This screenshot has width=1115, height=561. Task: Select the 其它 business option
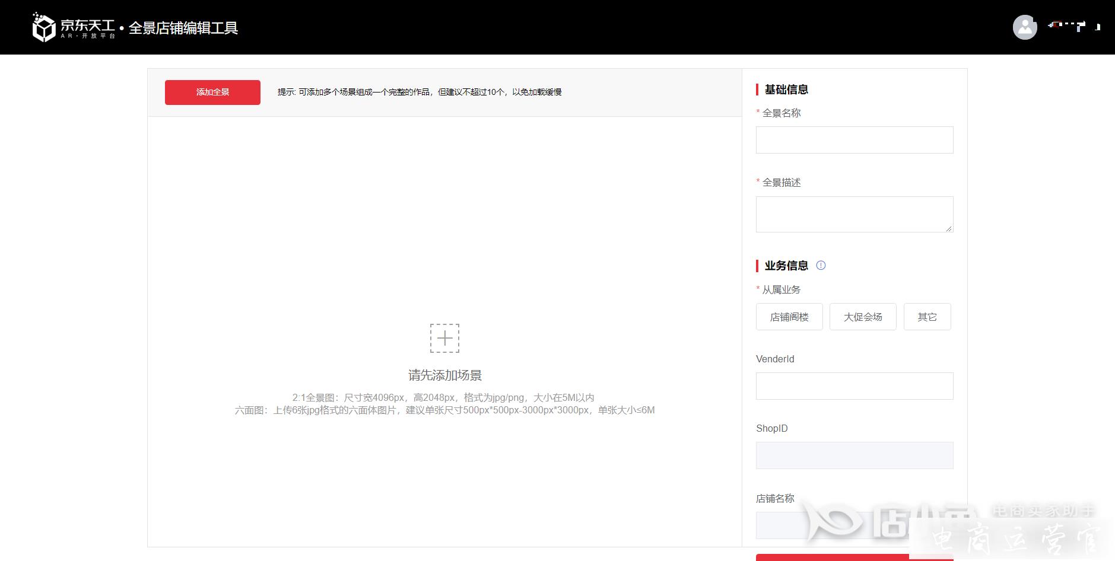927,317
